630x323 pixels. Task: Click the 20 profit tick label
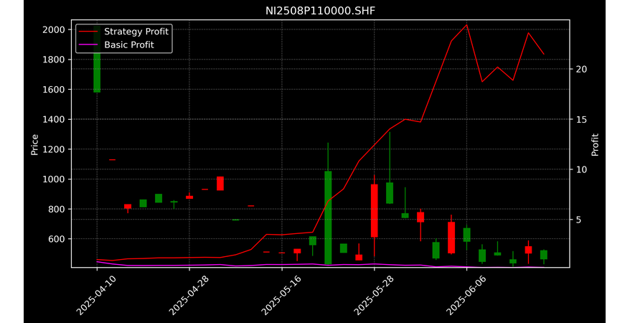581,69
